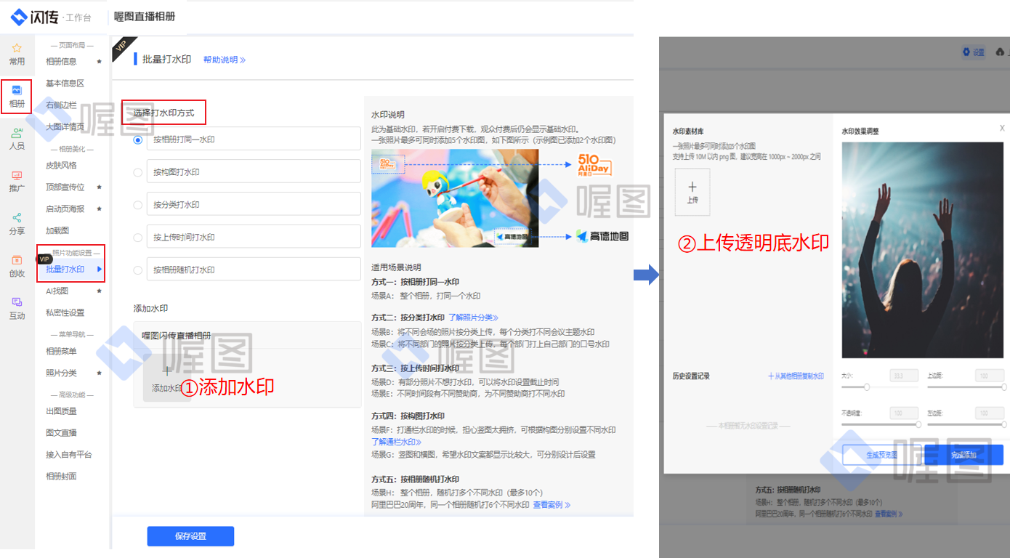Expand the arrow beside 批量打水印
This screenshot has width=1010, height=558.
pos(100,270)
